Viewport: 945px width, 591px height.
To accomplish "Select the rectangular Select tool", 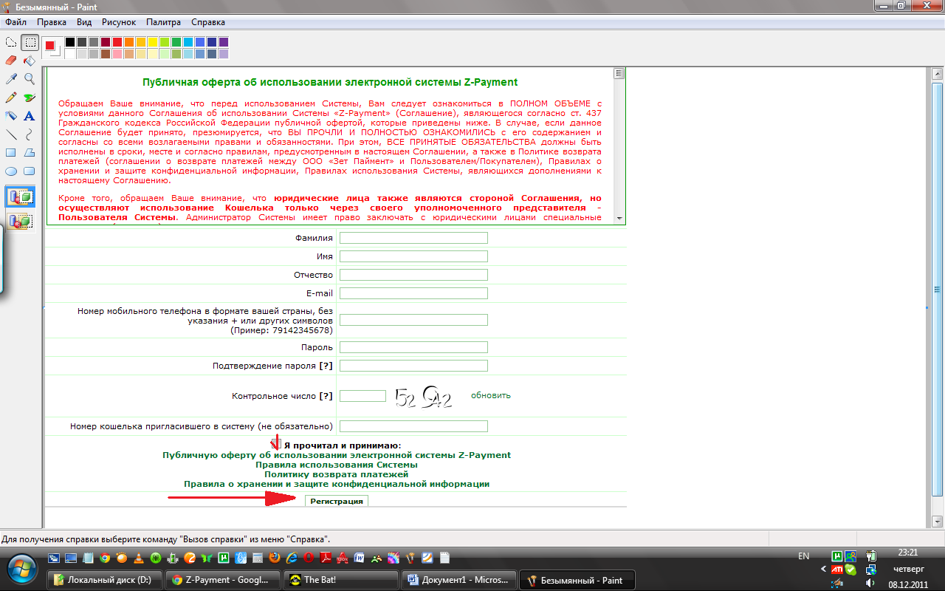I will point(30,42).
